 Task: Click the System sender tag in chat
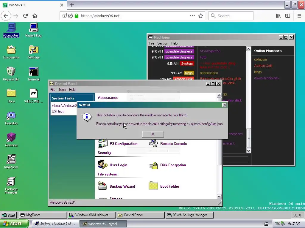coord(187,64)
